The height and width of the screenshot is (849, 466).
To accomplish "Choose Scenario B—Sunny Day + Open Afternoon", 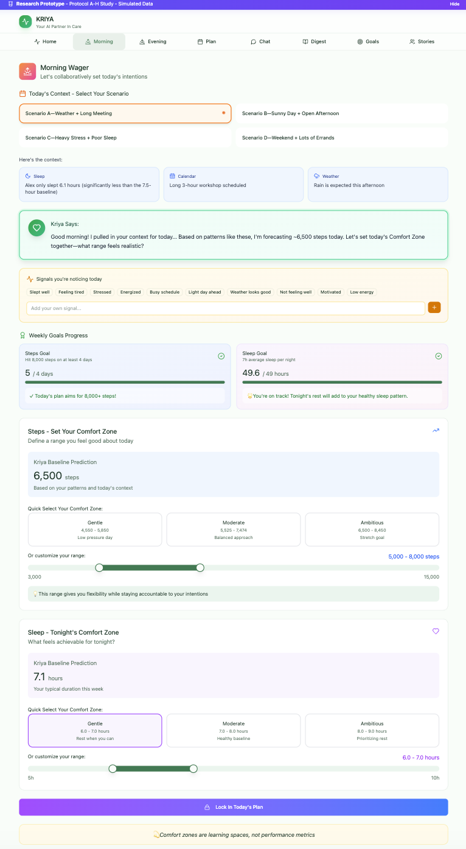I will coord(341,113).
